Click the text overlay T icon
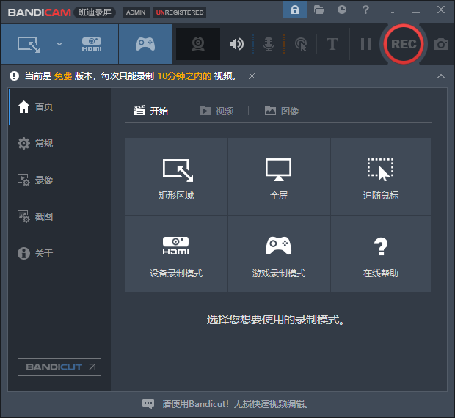455x418 pixels. click(332, 44)
